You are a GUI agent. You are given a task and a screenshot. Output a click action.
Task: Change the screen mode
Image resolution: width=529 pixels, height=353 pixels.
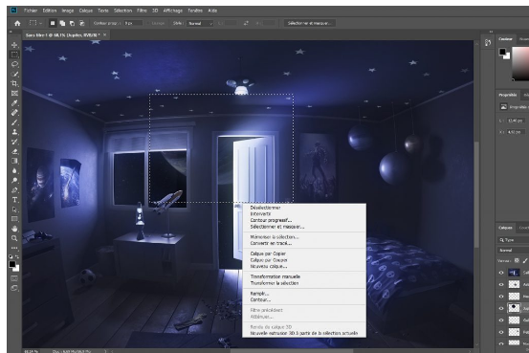tap(14, 288)
